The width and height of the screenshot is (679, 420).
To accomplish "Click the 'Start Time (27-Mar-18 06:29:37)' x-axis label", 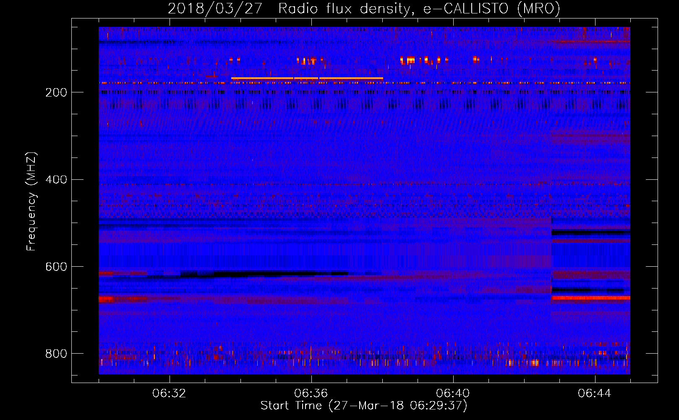I will pos(364,406).
